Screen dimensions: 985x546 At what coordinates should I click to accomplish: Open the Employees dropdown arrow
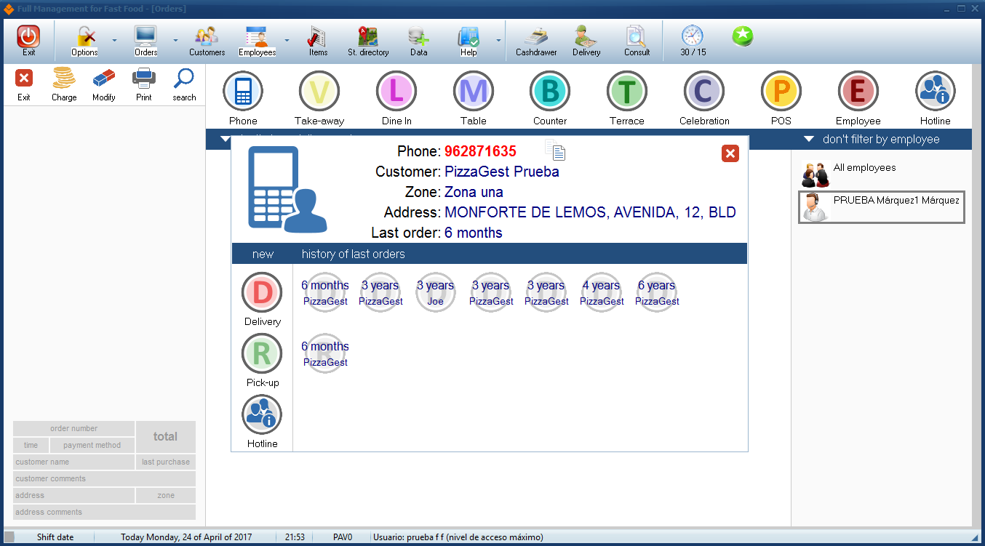coord(287,40)
